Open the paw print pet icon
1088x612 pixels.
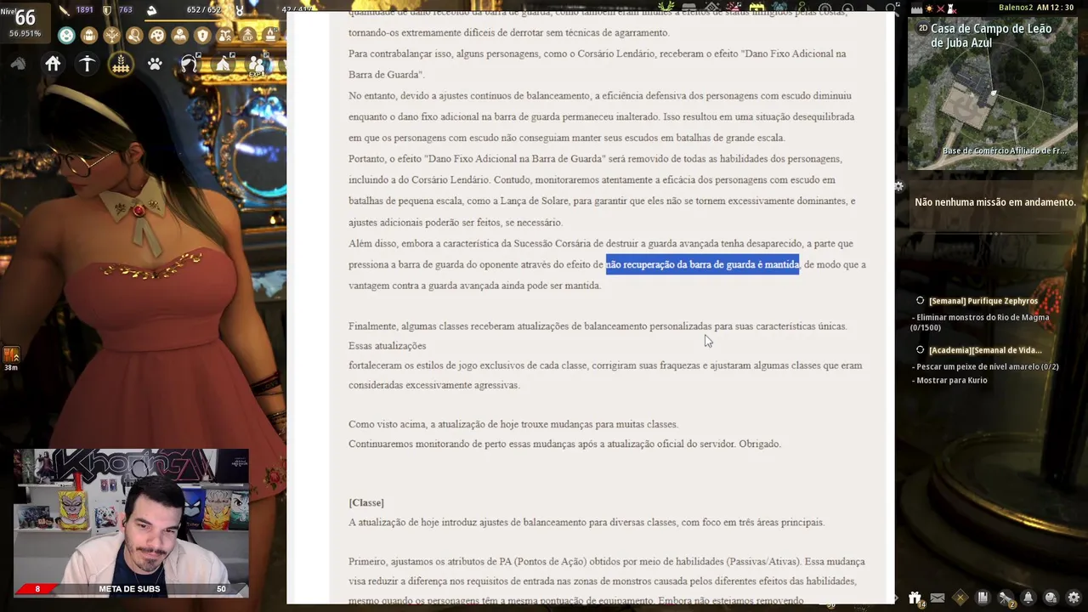click(x=155, y=64)
